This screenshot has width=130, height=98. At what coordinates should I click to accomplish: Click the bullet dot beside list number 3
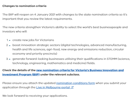point(10,59)
